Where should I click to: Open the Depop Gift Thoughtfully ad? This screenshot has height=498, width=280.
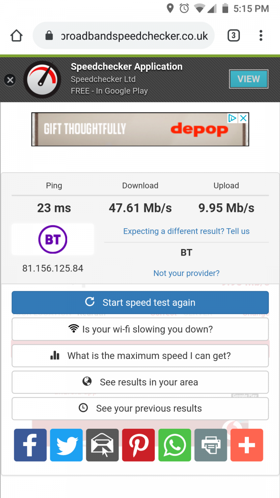133,129
